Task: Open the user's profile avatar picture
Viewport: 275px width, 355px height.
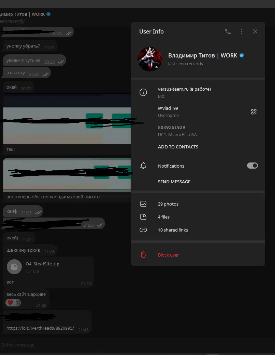Action: click(x=149, y=59)
